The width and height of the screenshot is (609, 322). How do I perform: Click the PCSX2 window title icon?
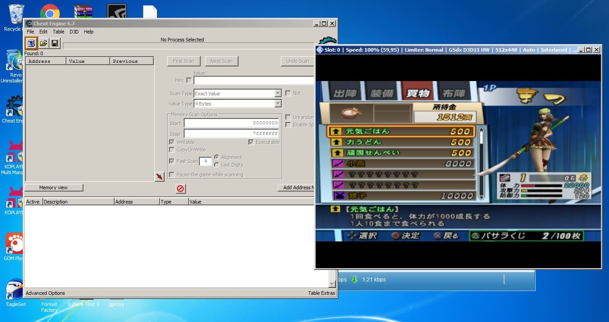(x=320, y=50)
